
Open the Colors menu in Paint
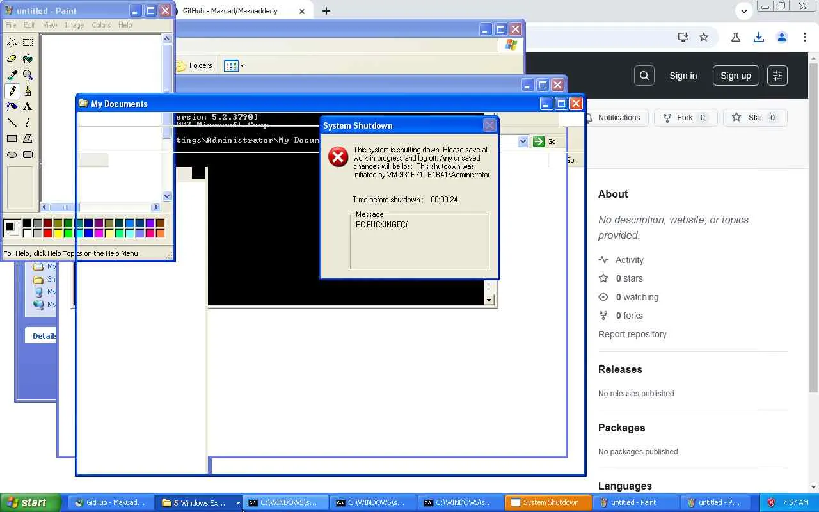pyautogui.click(x=101, y=25)
